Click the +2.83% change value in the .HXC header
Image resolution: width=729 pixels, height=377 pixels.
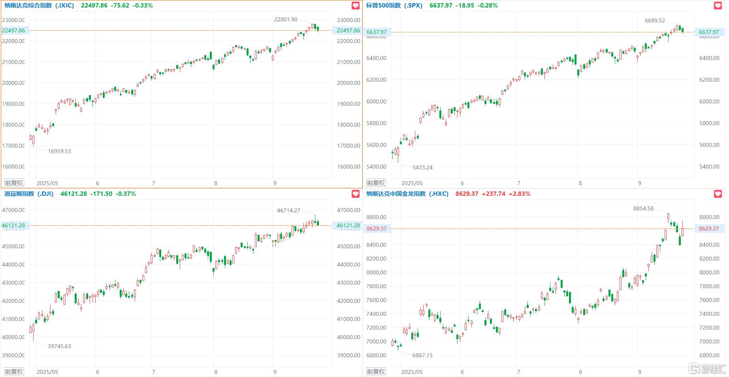[x=520, y=194]
